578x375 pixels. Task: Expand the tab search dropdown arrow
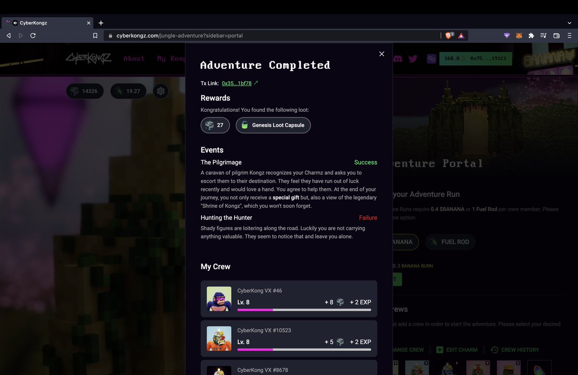(x=569, y=23)
